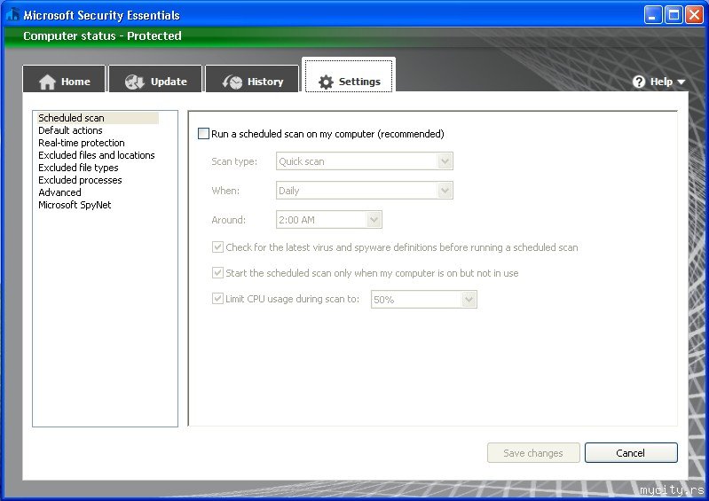The image size is (709, 501).
Task: Click the Security Essentials title bar icon
Action: point(12,15)
